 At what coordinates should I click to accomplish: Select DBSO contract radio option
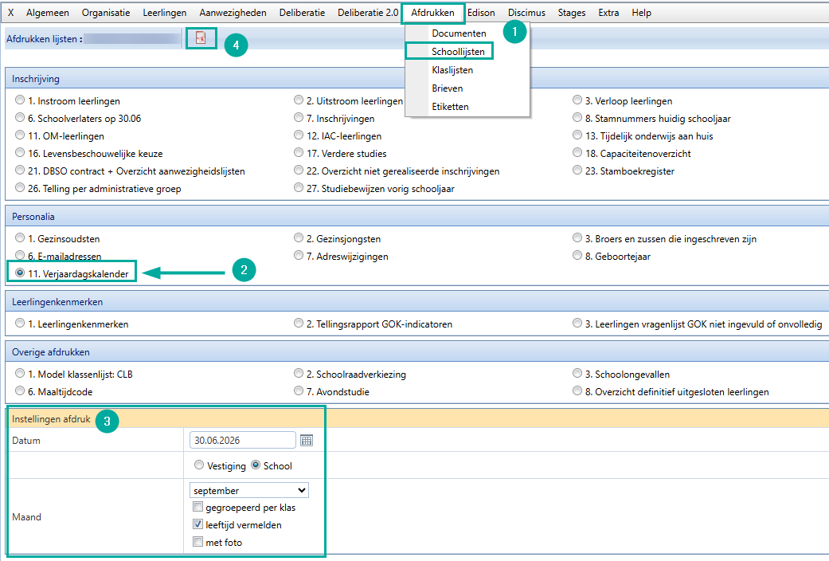[20, 170]
